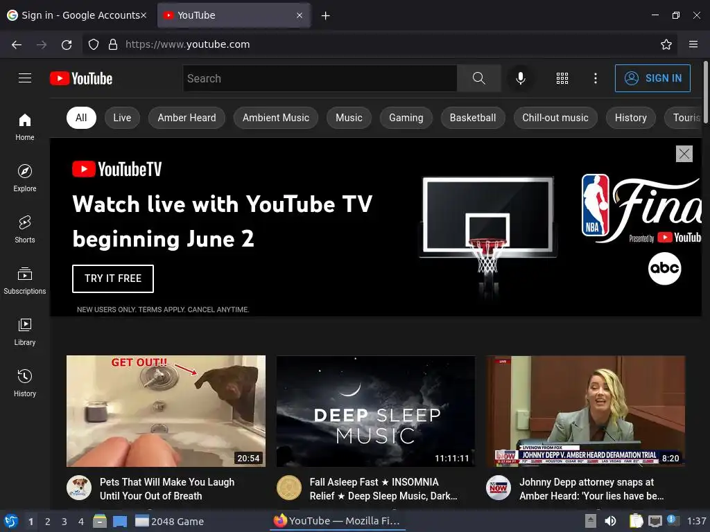Open Johnny Depp attorney snaps title link
This screenshot has height=532, width=710.
click(x=591, y=489)
